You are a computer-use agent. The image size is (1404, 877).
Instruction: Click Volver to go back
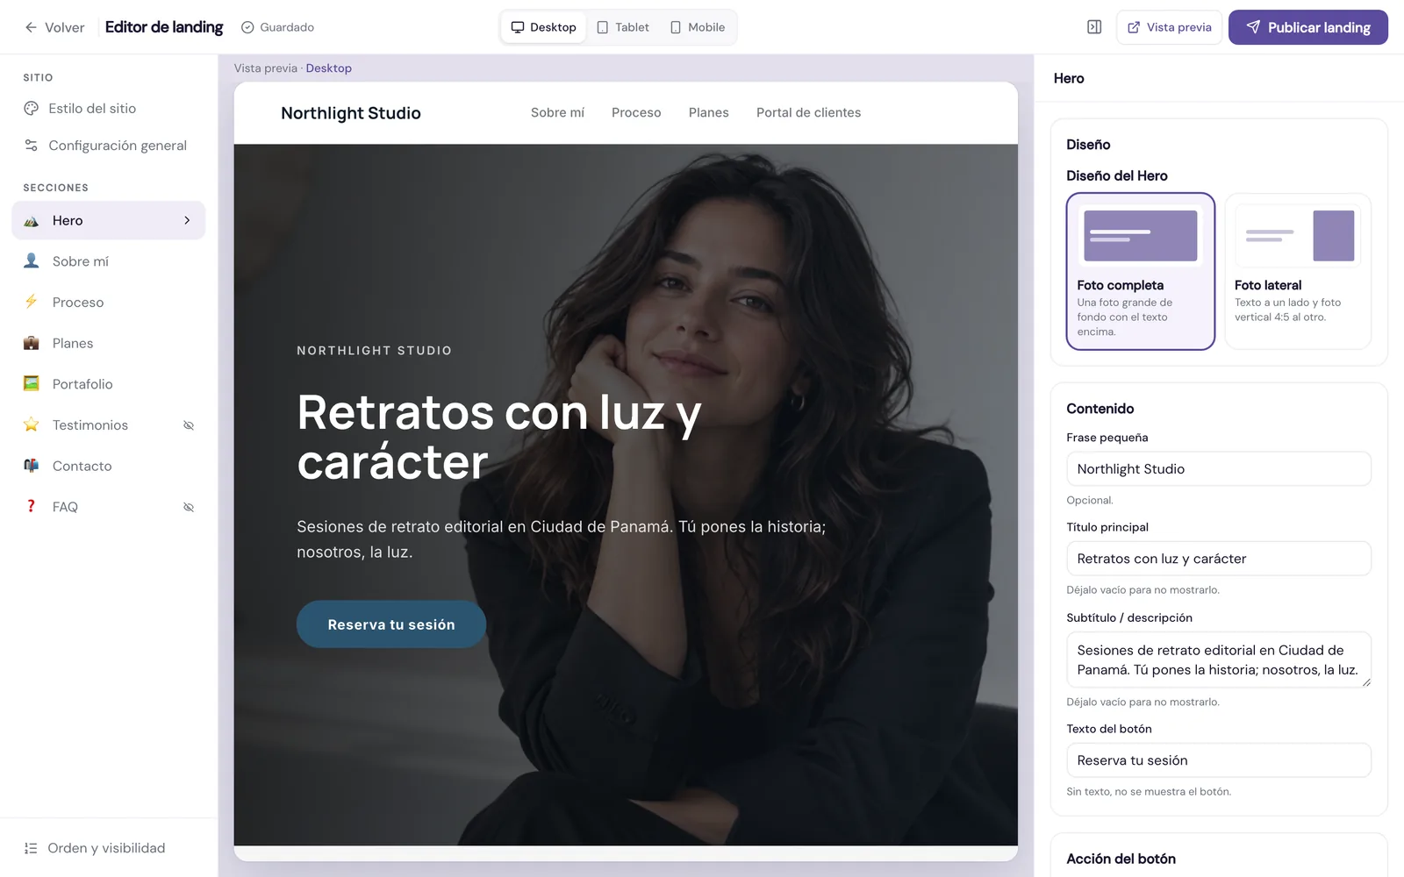point(54,27)
